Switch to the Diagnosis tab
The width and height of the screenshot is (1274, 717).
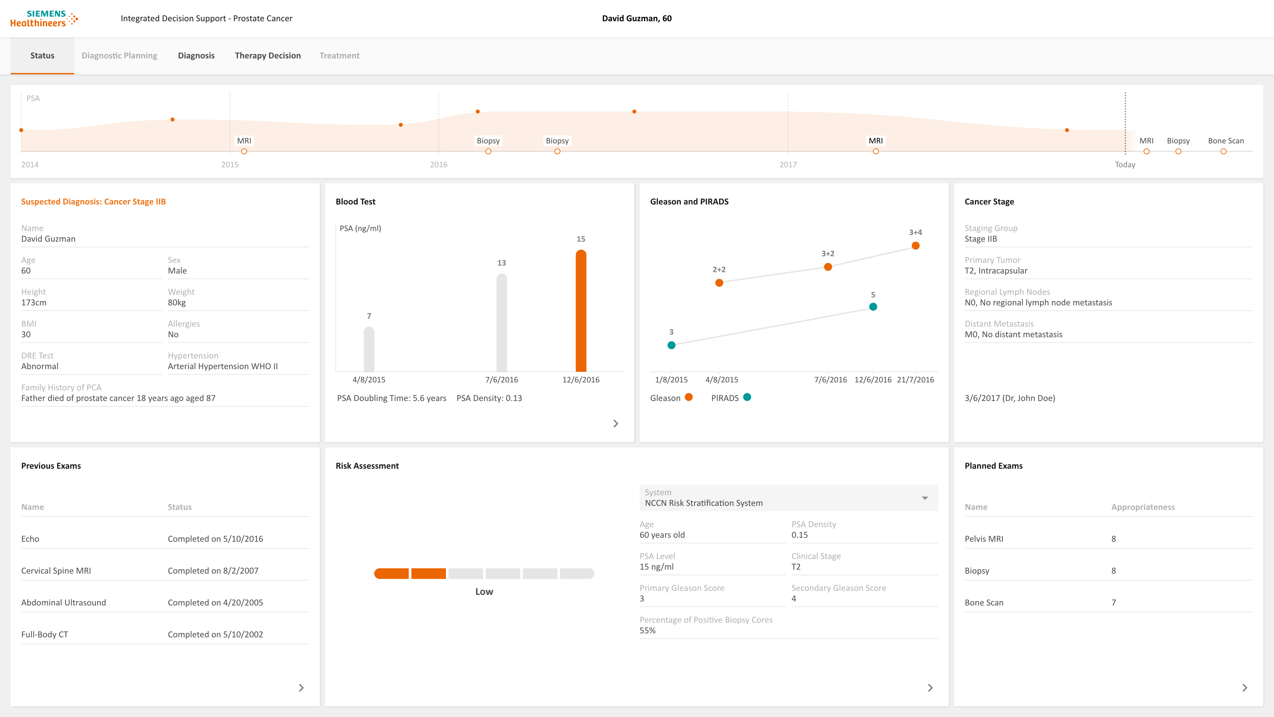pos(196,55)
